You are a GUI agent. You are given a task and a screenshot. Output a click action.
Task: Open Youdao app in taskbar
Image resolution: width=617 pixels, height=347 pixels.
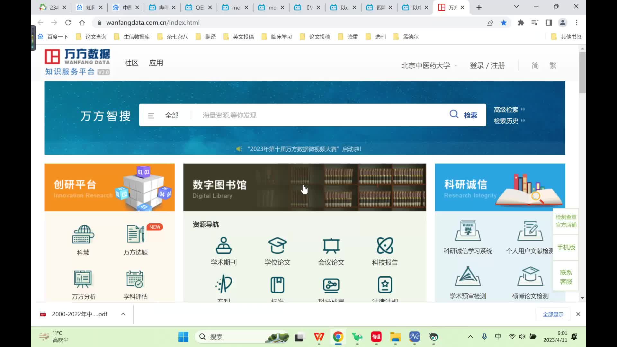click(x=376, y=337)
